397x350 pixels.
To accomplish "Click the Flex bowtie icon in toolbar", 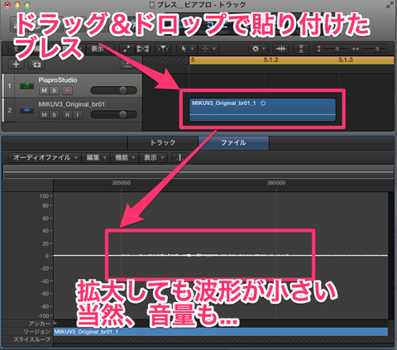I will [x=143, y=49].
